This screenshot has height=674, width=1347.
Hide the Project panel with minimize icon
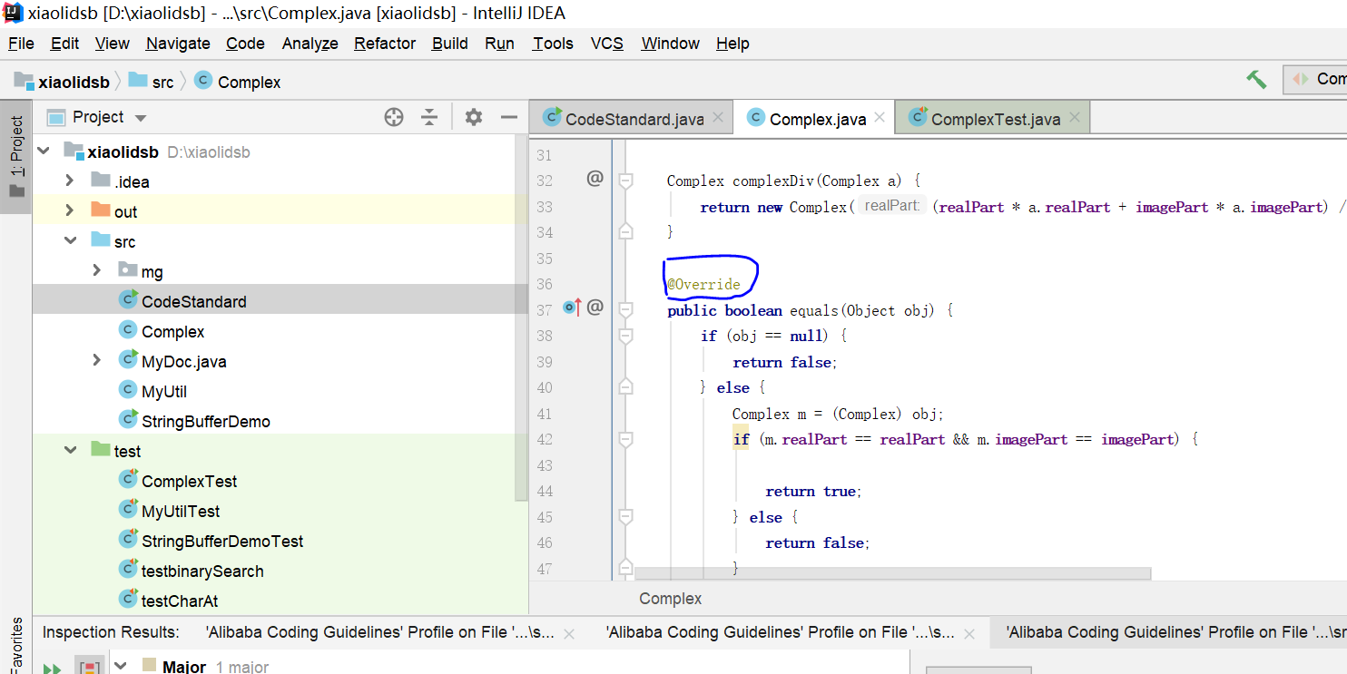508,117
